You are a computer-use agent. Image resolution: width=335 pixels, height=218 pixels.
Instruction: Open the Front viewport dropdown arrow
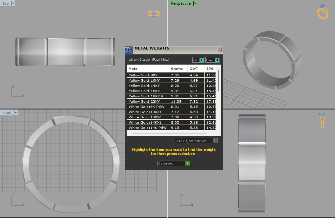click(x=16, y=112)
